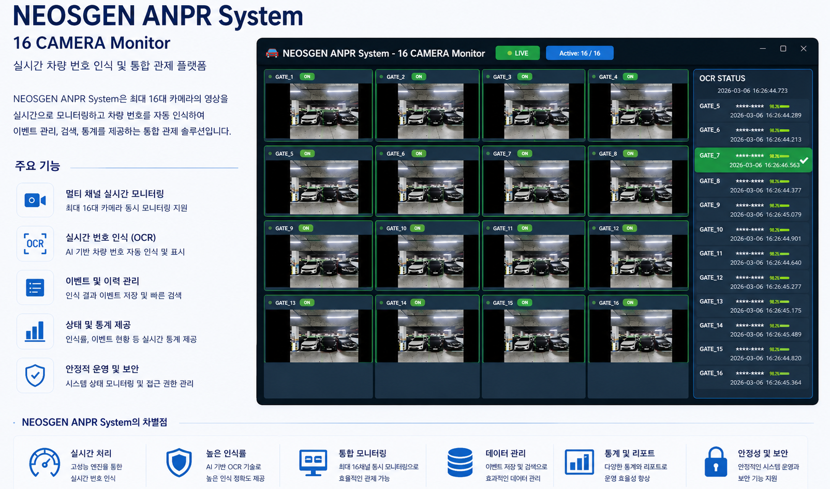The height and width of the screenshot is (489, 830).
Task: Click the checkmark on GATE_7 status row
Action: click(x=804, y=160)
